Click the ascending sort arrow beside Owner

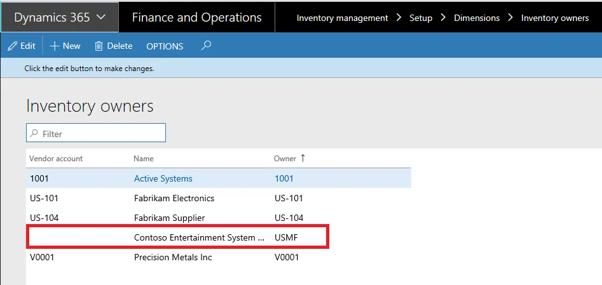coord(303,158)
